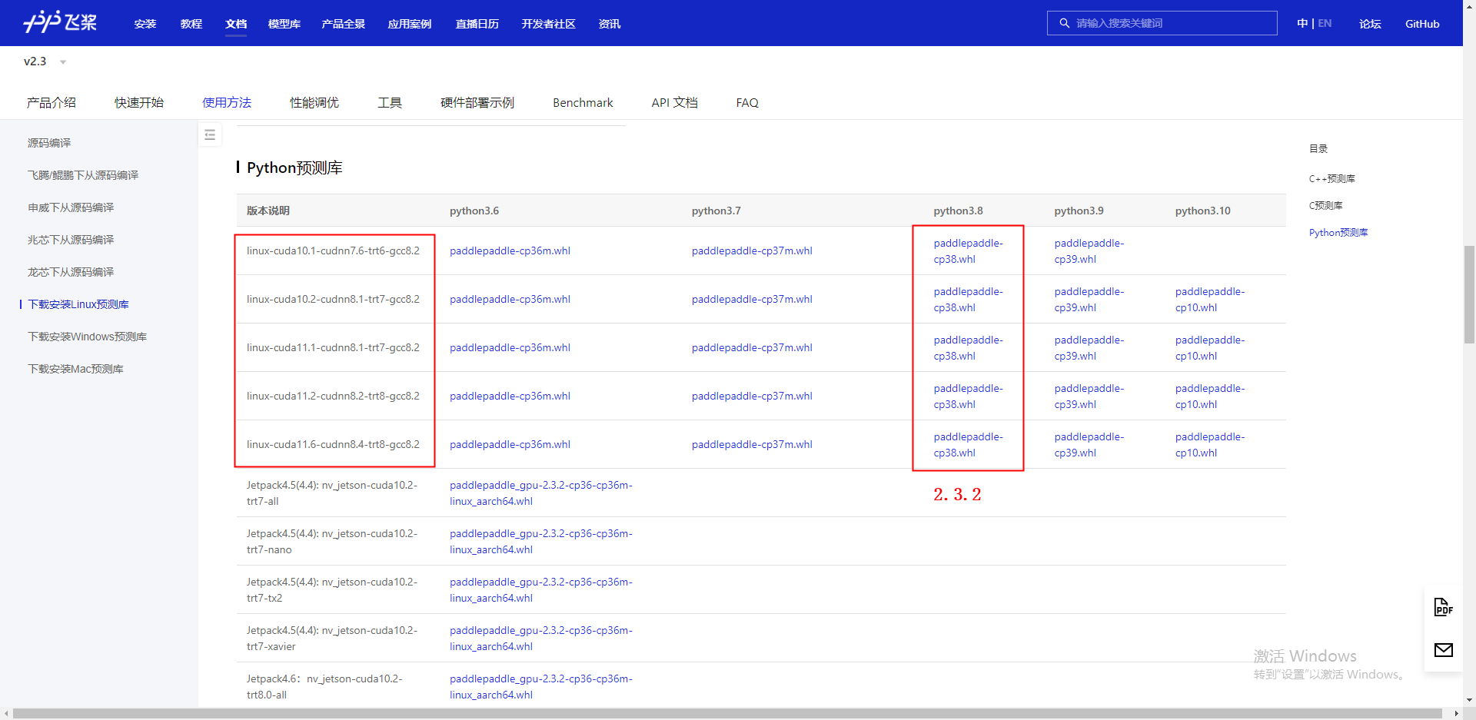Open the 开发者社区 menu item
1476x720 pixels.
pyautogui.click(x=548, y=24)
